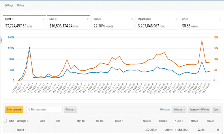This screenshot has height=134, width=224.
Task: Show info icon for Sales column
Action: (x=182, y=121)
